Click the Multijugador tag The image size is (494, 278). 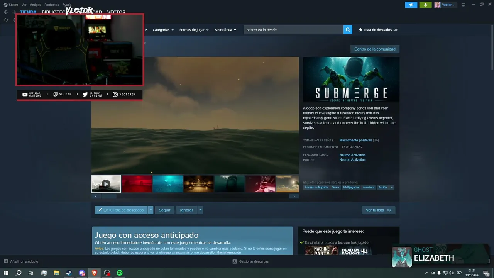coord(351,188)
